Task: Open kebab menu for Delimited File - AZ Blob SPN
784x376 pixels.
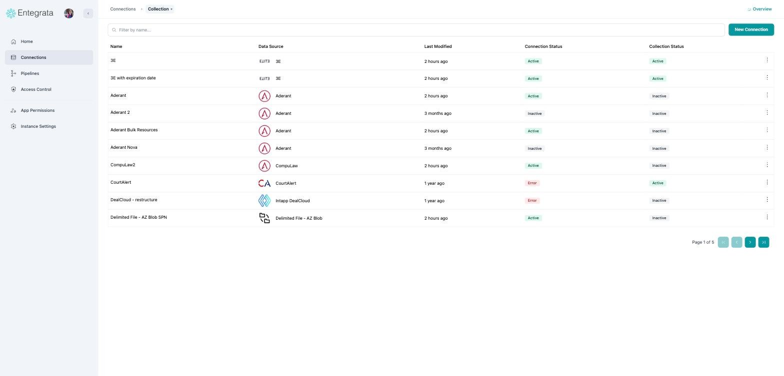Action: click(767, 217)
